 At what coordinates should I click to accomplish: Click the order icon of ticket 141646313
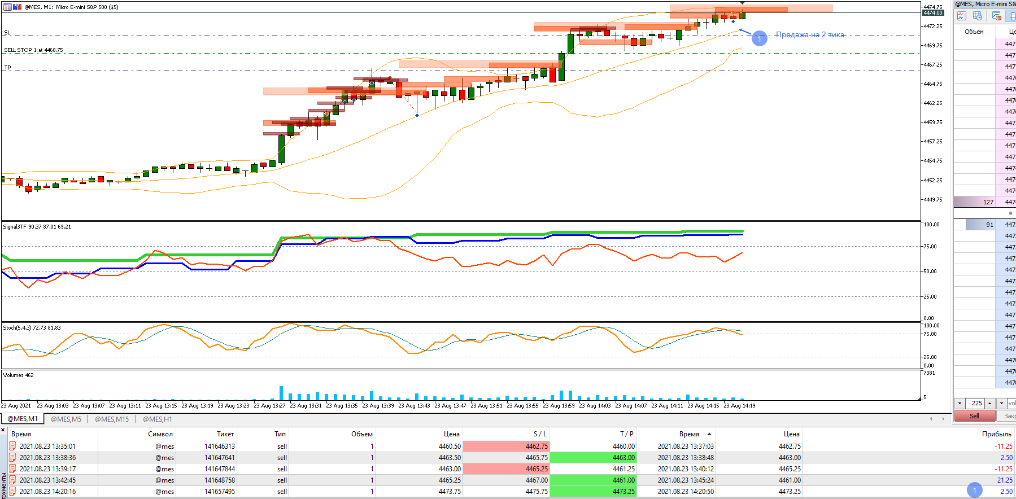12,446
